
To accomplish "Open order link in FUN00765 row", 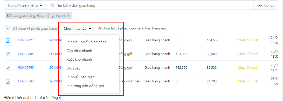I will (x=56, y=68).
